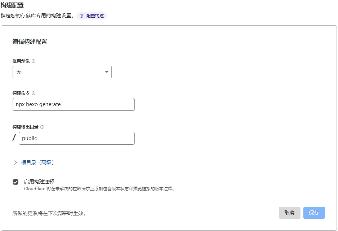Click the chevron arrow before 根目录（高级）
Viewport: 338px width, 231px height.
pyautogui.click(x=15, y=163)
